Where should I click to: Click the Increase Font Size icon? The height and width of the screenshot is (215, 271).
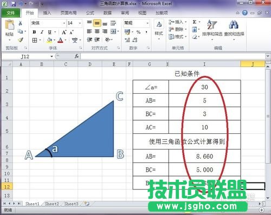[x=64, y=32]
